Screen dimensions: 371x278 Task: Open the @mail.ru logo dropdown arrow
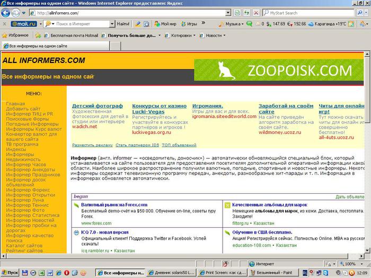click(40, 24)
